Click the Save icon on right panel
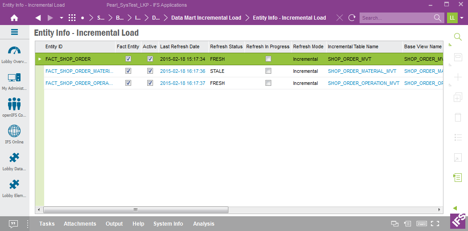Viewport: 468px width, 231px height. pyautogui.click(x=458, y=57)
